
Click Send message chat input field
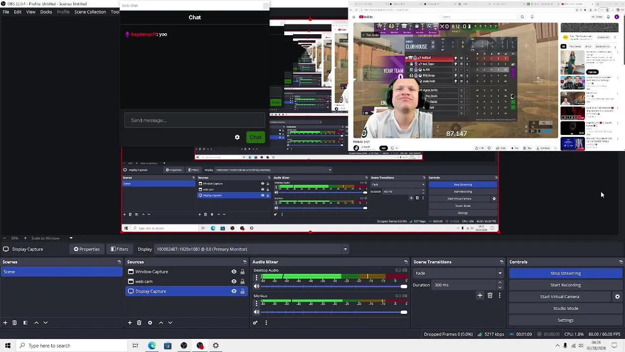pyautogui.click(x=195, y=120)
